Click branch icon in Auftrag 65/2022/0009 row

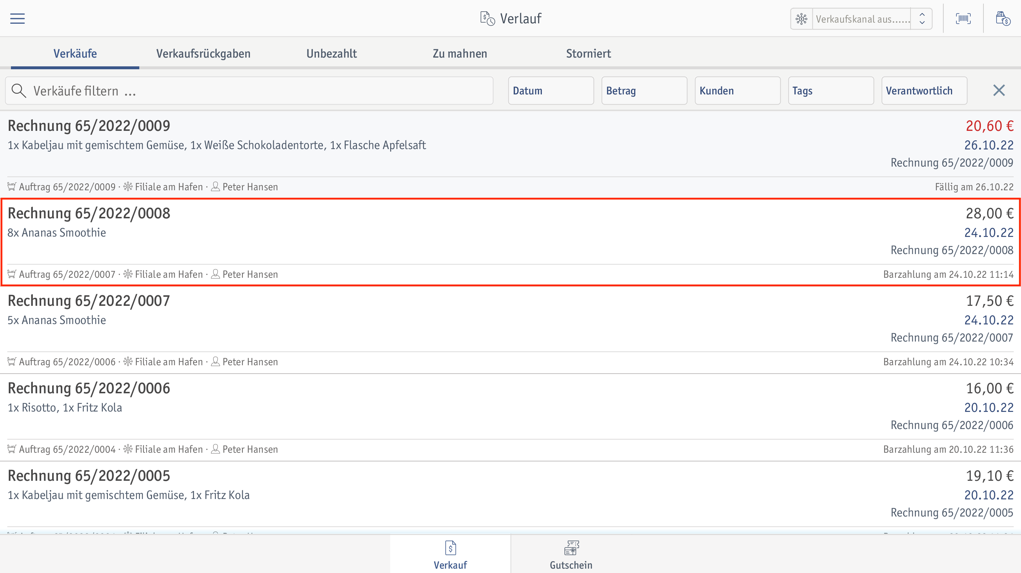coord(128,186)
